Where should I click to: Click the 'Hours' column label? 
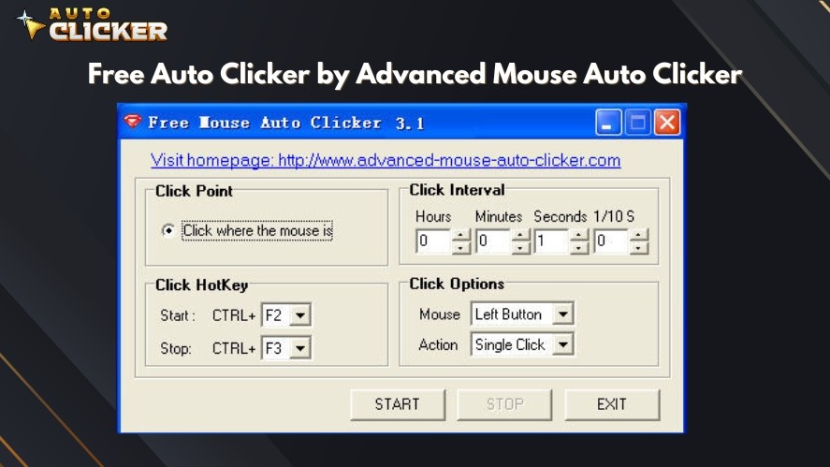pyautogui.click(x=433, y=216)
